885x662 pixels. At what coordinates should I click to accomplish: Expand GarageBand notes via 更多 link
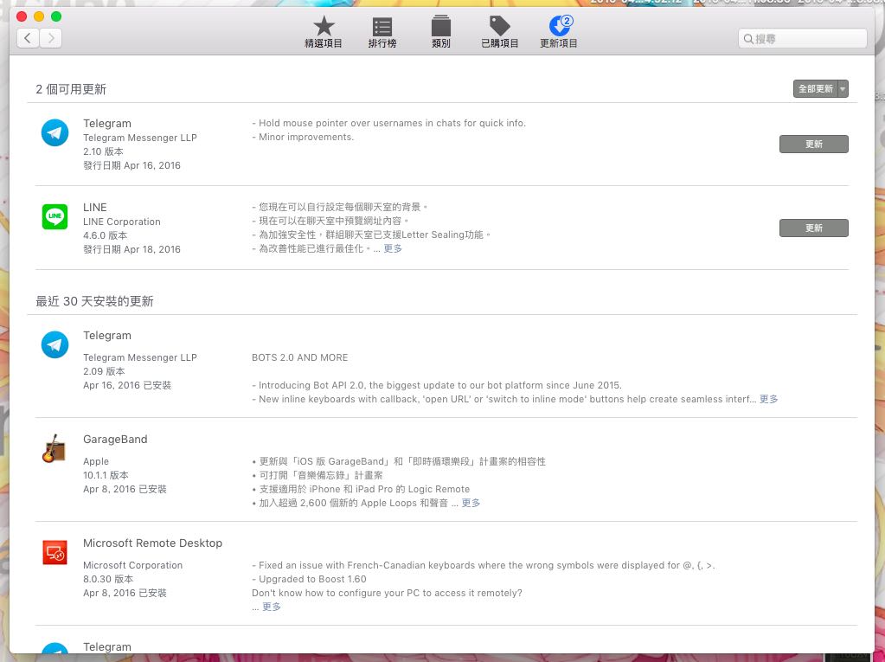pyautogui.click(x=471, y=503)
